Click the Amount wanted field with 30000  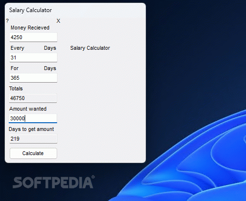33,118
